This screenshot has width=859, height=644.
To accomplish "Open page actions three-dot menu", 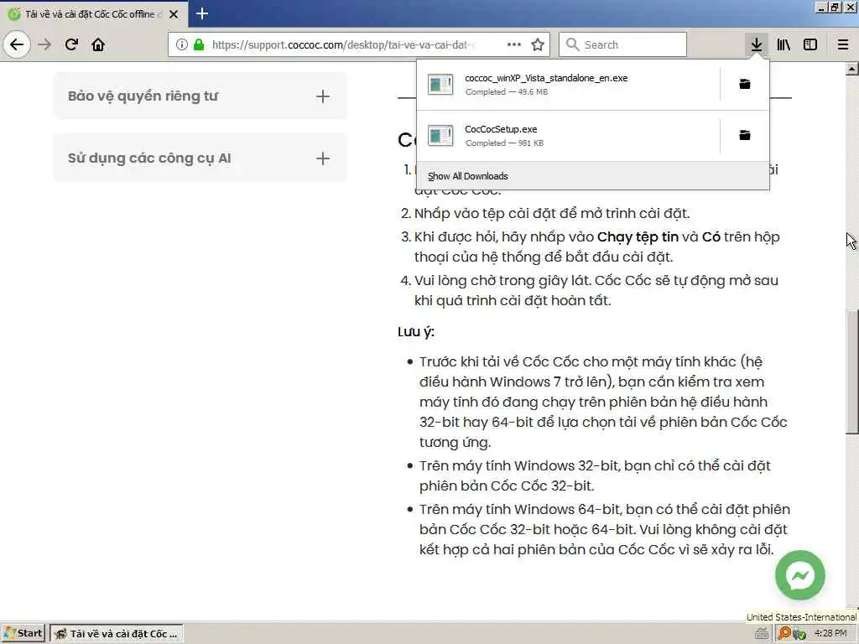I will [514, 44].
